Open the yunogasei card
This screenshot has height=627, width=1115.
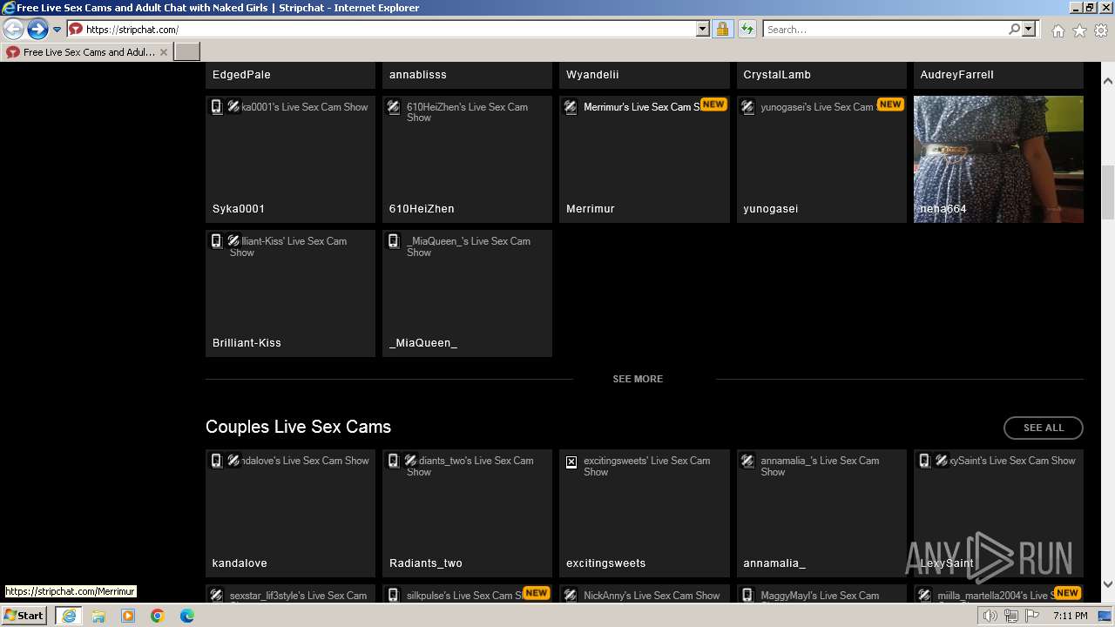(x=821, y=159)
